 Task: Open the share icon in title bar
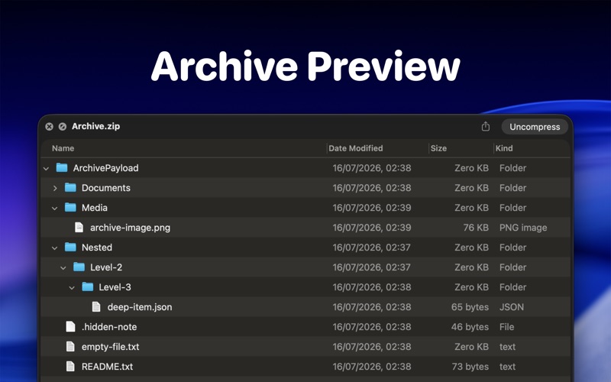(485, 126)
